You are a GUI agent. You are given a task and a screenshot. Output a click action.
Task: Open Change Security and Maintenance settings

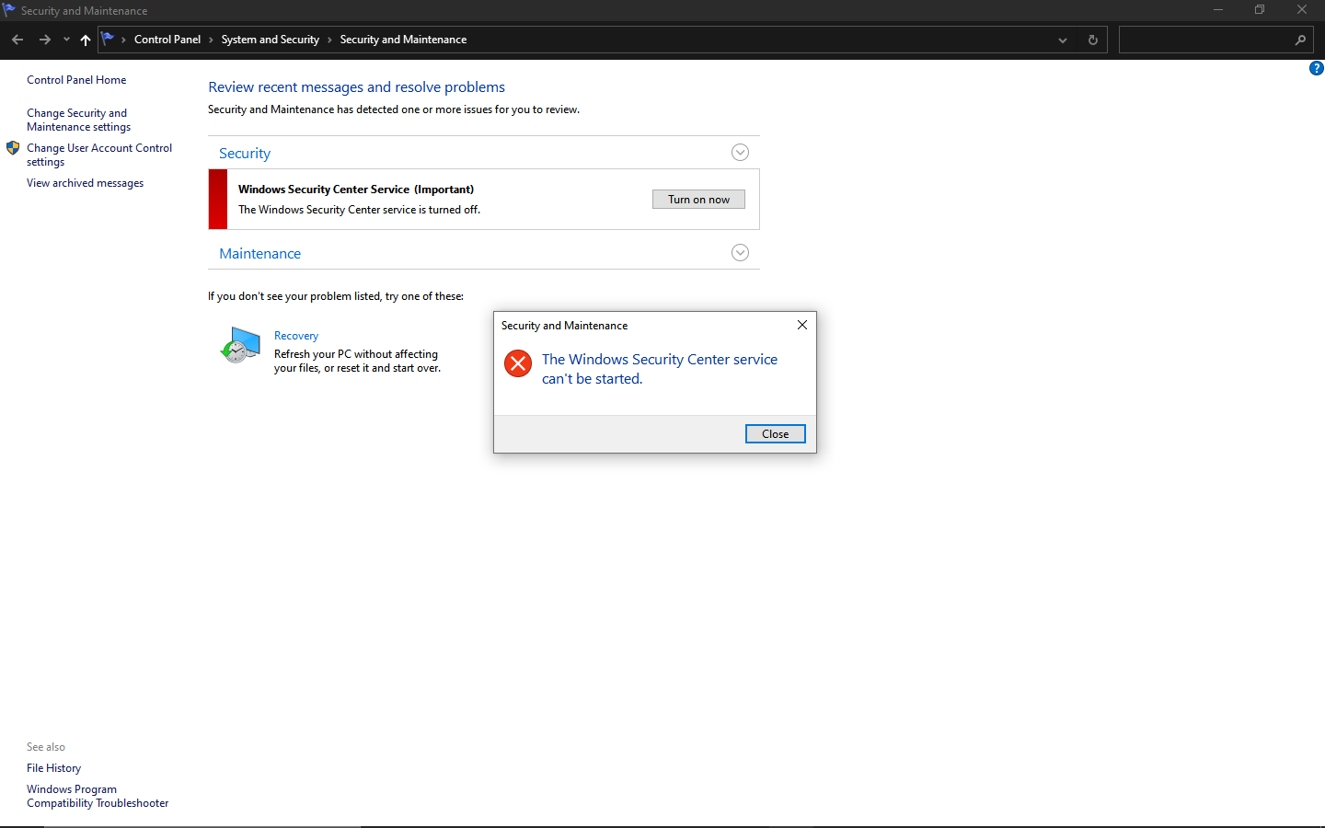(x=78, y=120)
